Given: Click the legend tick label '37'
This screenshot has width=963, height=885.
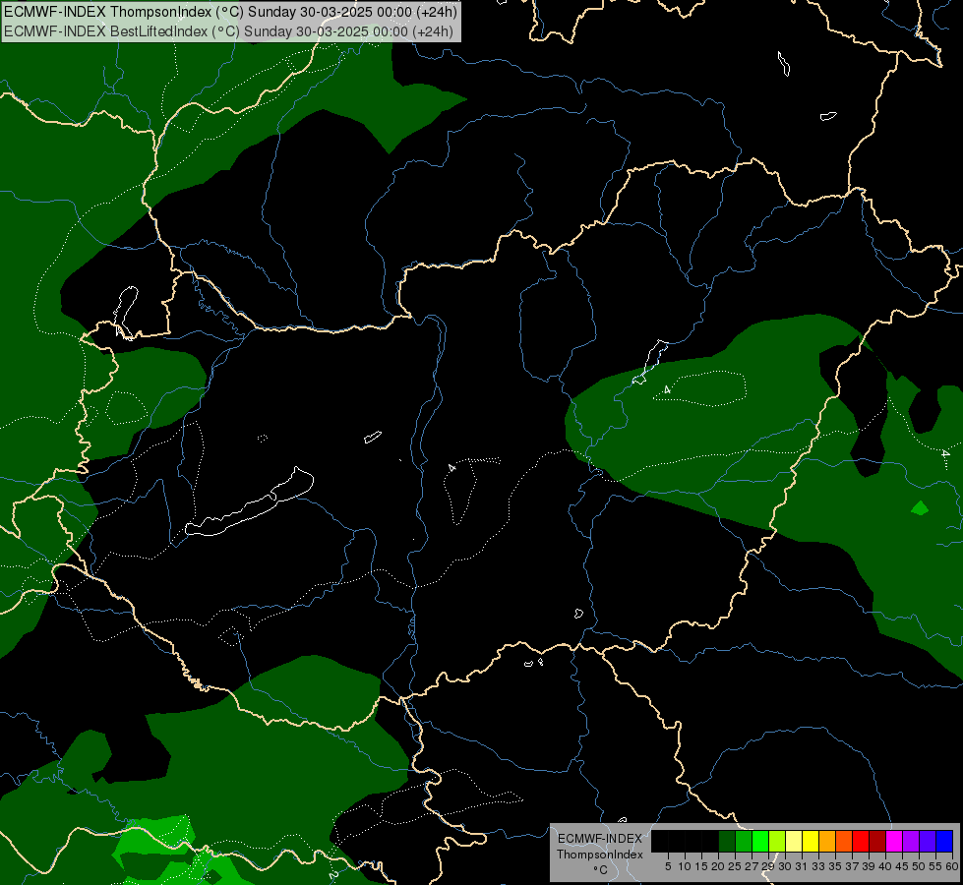Looking at the screenshot, I should (852, 866).
